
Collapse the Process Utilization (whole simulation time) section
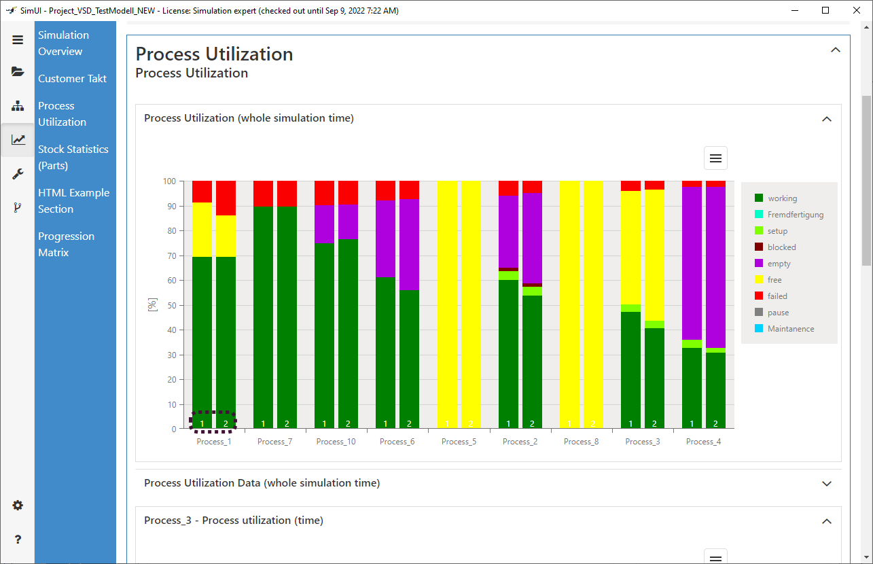tap(827, 119)
